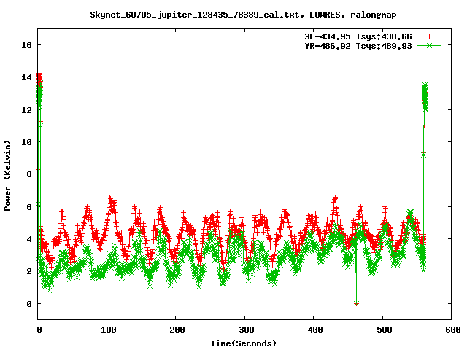This screenshot has height=350, width=467.
Task: Click the y-axis tick label '2'
Action: [29, 271]
